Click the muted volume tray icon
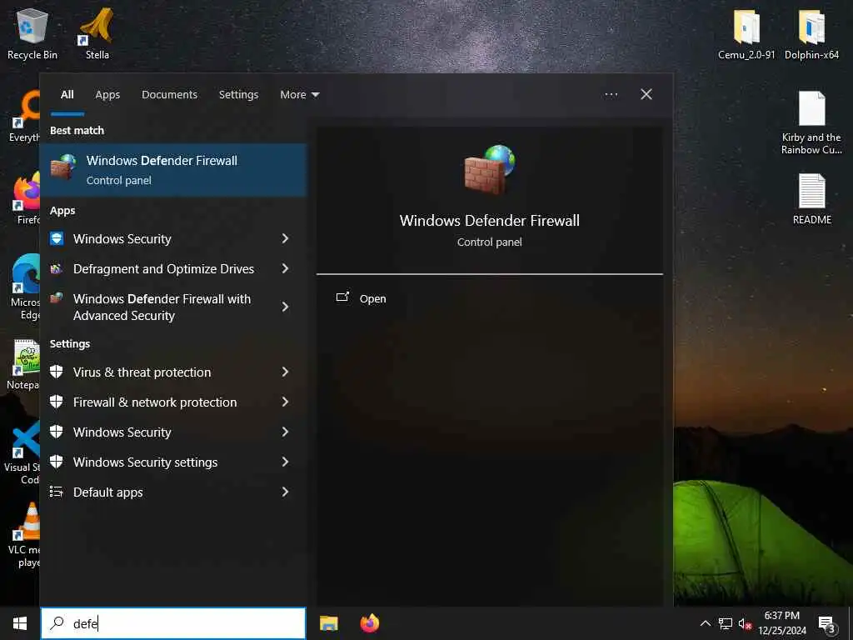This screenshot has height=640, width=853. (745, 623)
